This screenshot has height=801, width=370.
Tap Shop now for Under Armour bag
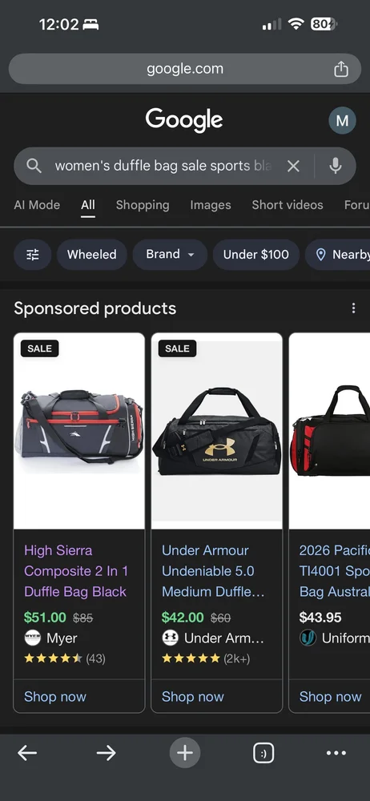coord(193,697)
